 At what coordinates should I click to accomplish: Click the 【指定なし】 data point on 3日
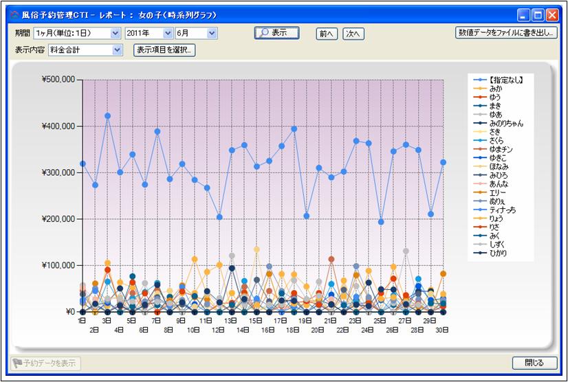tap(107, 116)
